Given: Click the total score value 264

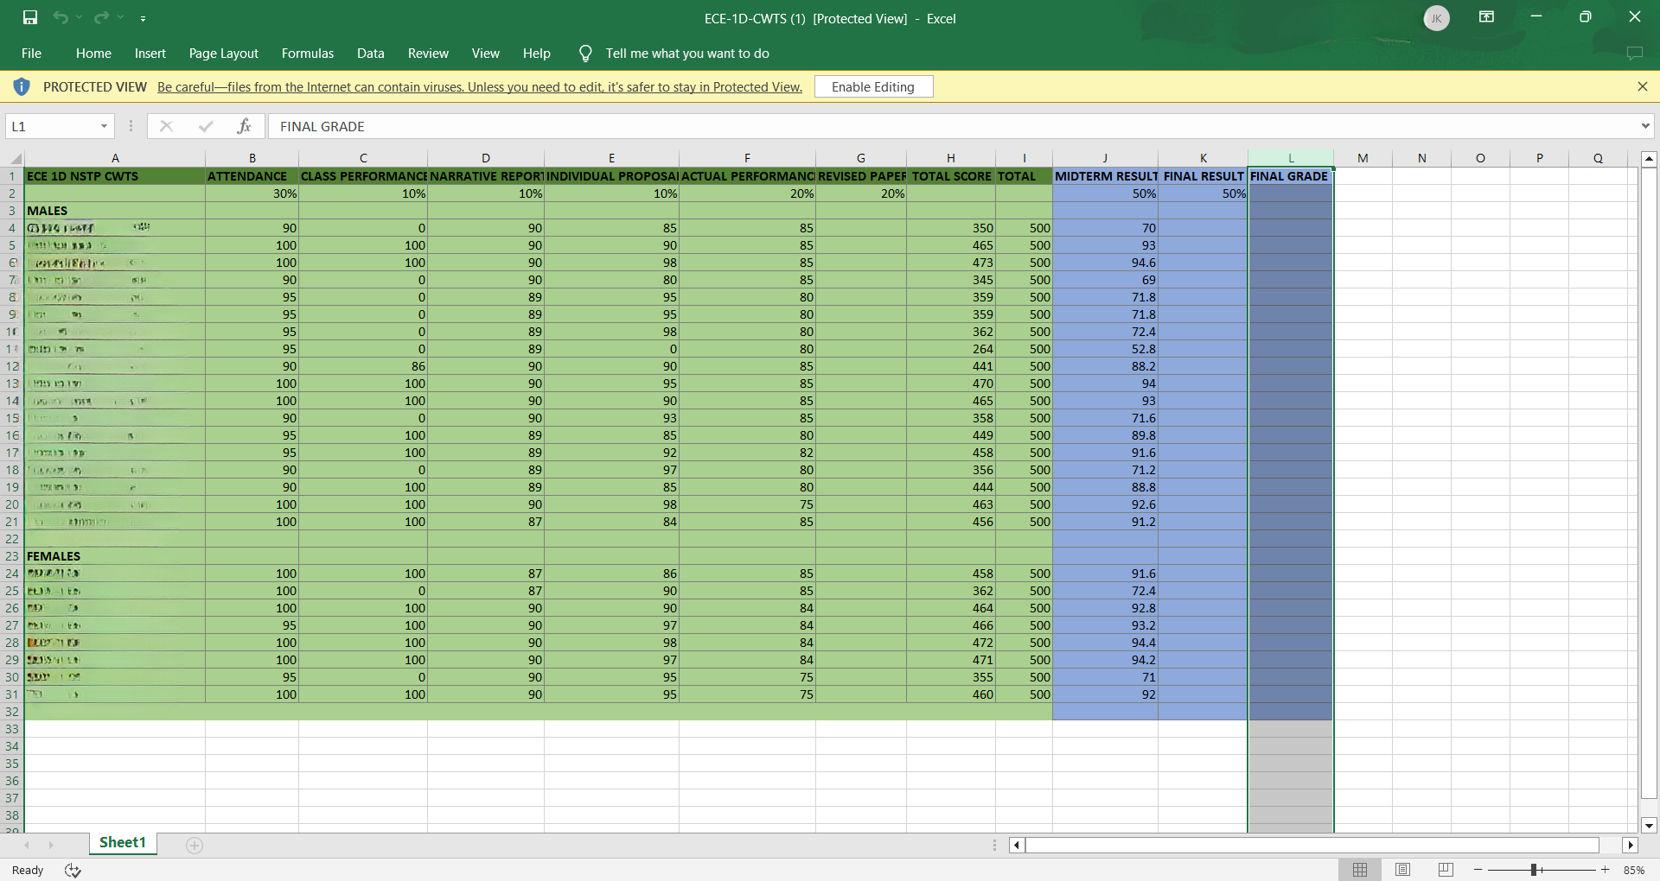Looking at the screenshot, I should coord(951,349).
